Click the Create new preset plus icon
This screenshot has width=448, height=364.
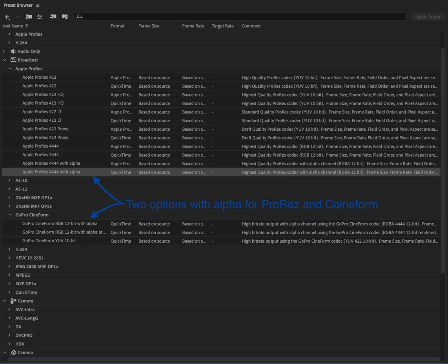[x=7, y=17]
